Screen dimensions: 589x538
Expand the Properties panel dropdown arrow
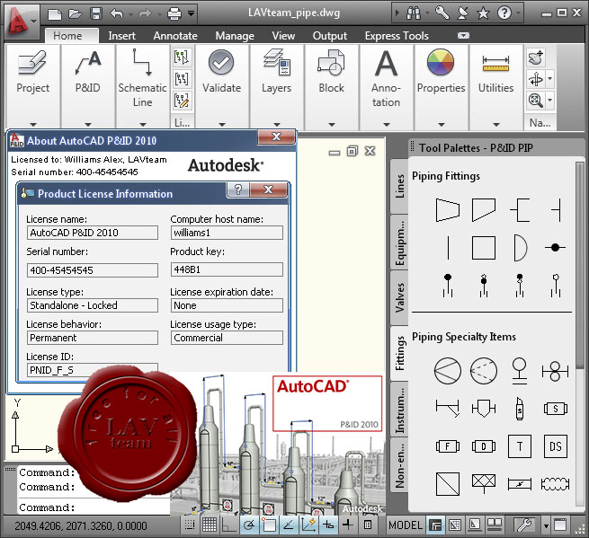tap(442, 124)
